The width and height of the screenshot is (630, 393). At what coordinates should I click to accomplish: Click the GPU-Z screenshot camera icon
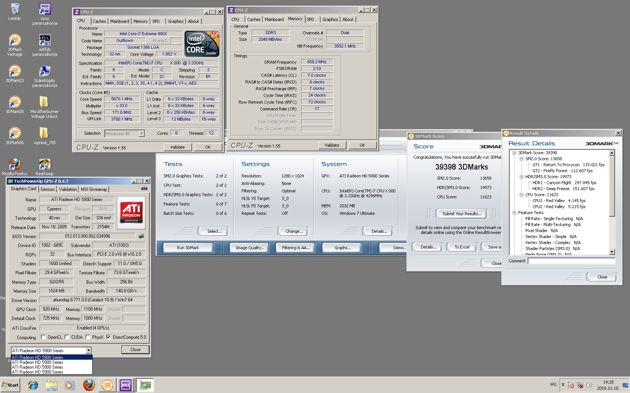pos(144,189)
